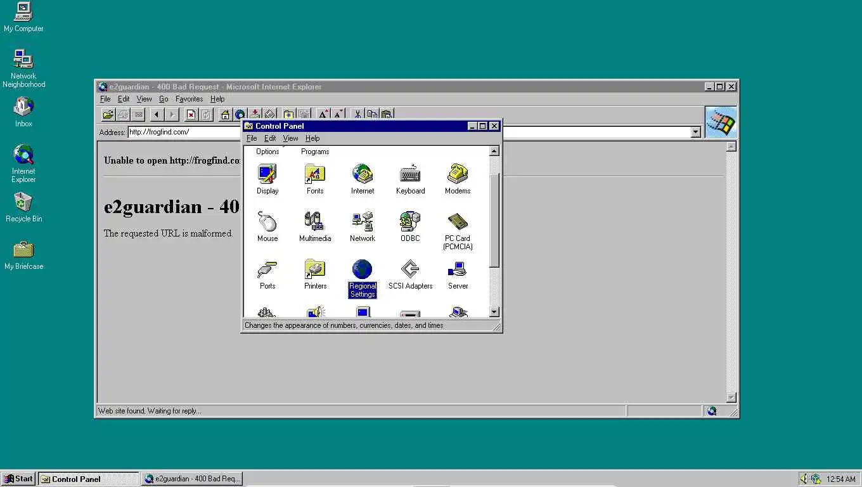Stop page loading with the red X icon
This screenshot has height=487, width=862.
191,115
